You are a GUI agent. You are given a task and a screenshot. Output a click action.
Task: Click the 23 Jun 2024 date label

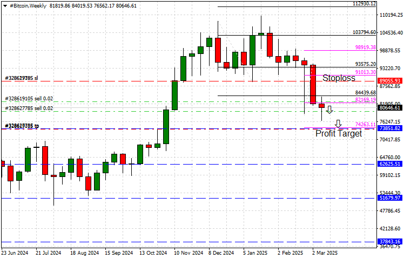(15, 253)
